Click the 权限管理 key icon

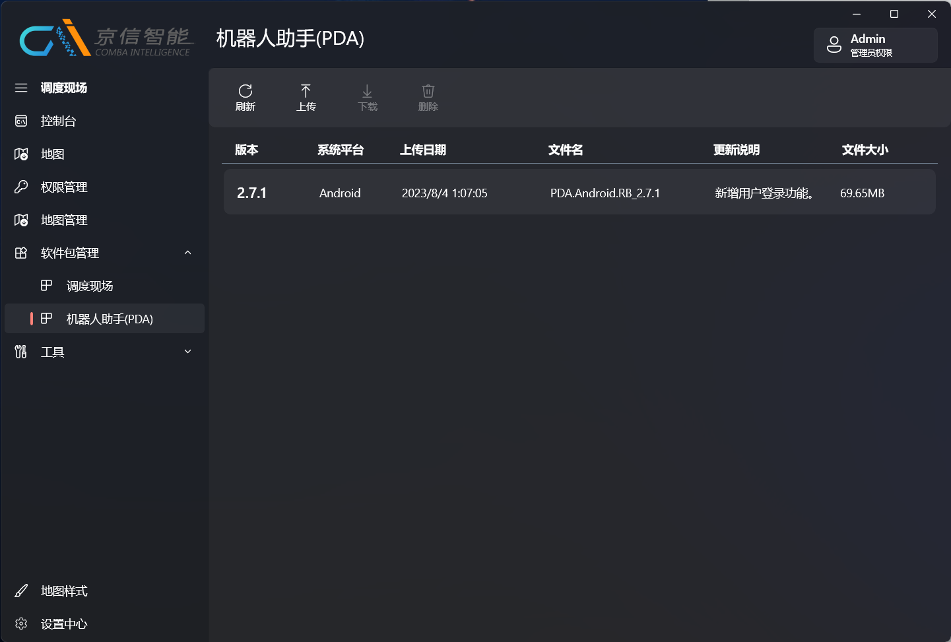pos(20,187)
